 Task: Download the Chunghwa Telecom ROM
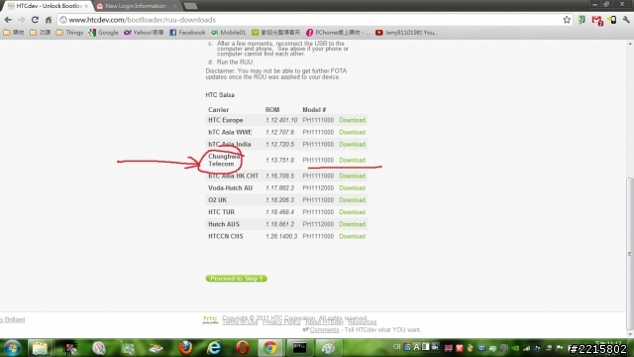coord(353,161)
